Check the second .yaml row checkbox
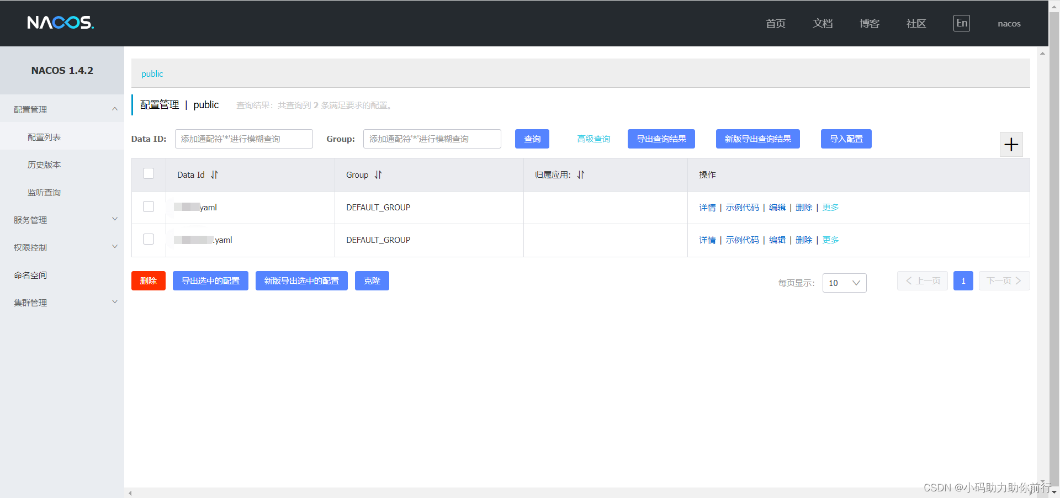The width and height of the screenshot is (1060, 498). [x=149, y=239]
